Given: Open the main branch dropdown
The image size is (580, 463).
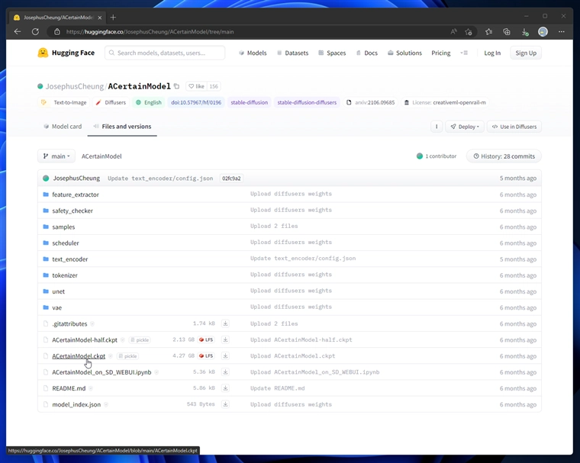Looking at the screenshot, I should [56, 156].
